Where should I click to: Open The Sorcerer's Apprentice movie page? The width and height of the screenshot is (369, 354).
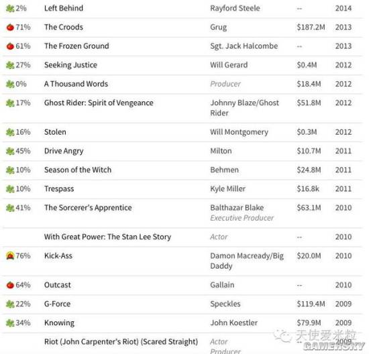(88, 208)
